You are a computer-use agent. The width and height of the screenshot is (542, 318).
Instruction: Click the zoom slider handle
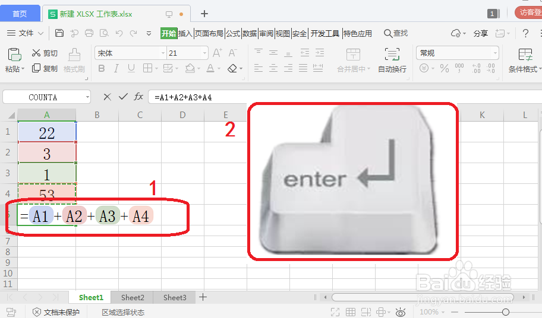[x=505, y=312]
